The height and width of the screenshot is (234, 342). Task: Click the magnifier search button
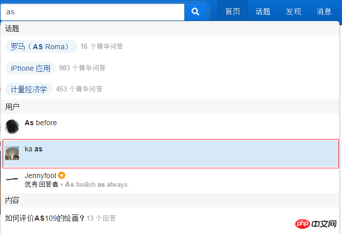[196, 12]
